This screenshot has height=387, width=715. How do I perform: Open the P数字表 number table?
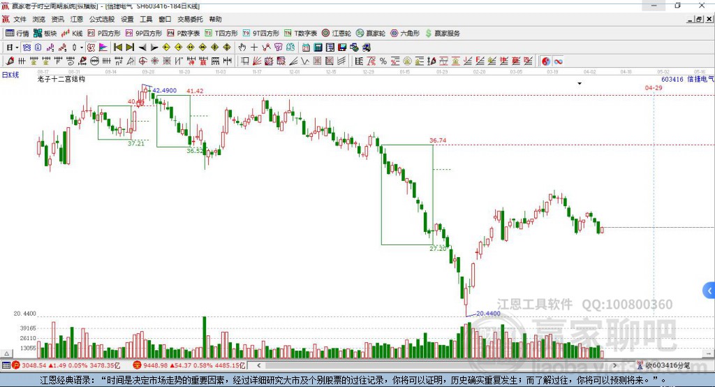tap(184, 34)
